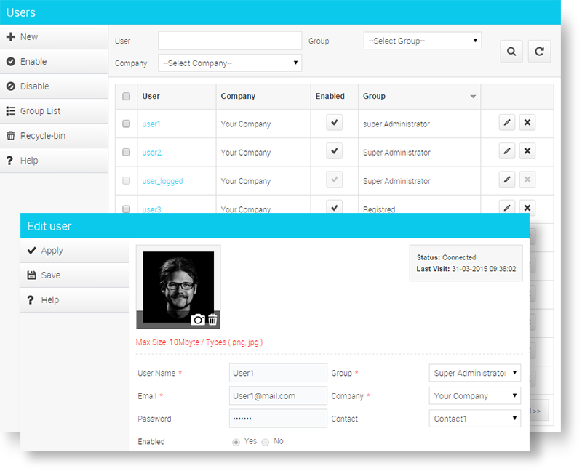The image size is (582, 471).
Task: Click the delete X icon for user1
Action: tap(528, 123)
